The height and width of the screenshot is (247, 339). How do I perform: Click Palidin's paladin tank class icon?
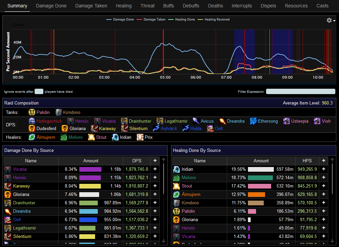pos(32,112)
